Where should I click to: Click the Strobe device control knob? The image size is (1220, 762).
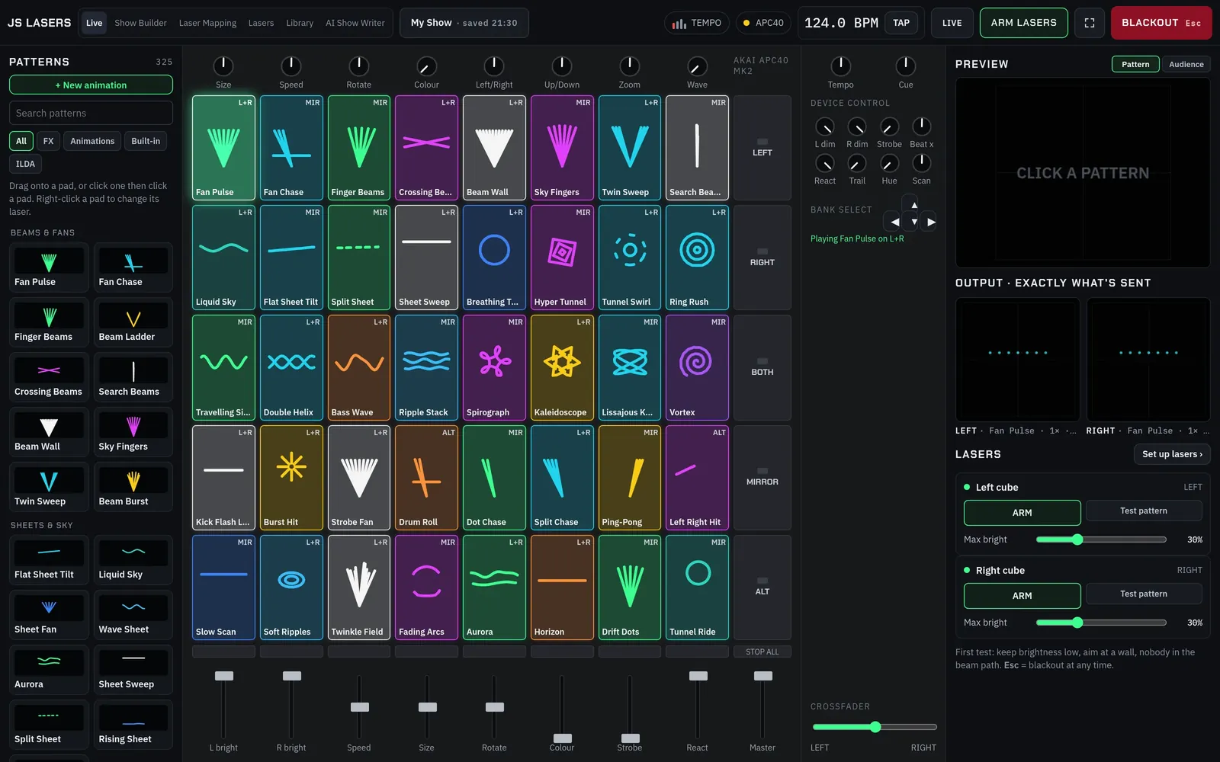[x=889, y=126]
